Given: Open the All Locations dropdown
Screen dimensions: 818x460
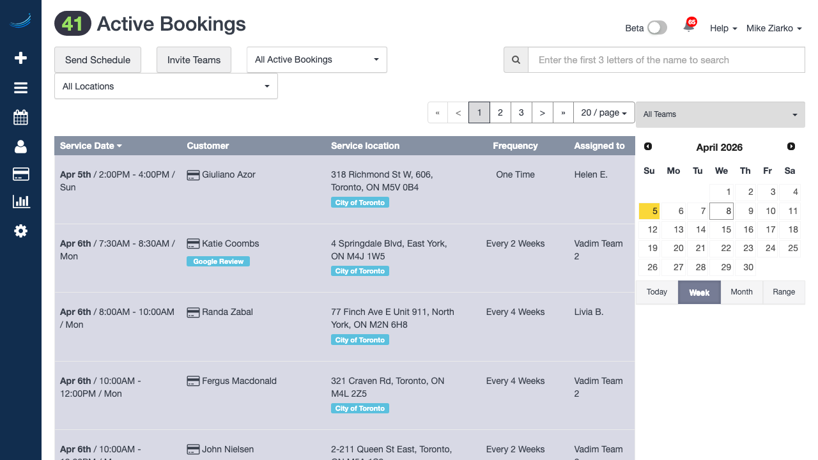Looking at the screenshot, I should coord(166,86).
